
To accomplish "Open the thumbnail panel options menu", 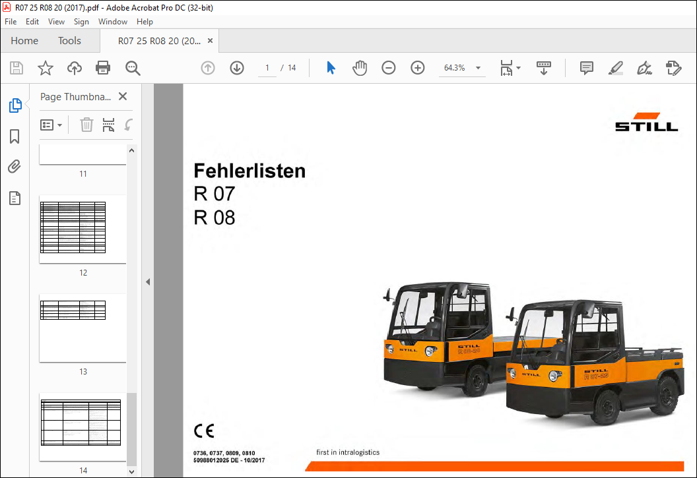I will point(51,125).
